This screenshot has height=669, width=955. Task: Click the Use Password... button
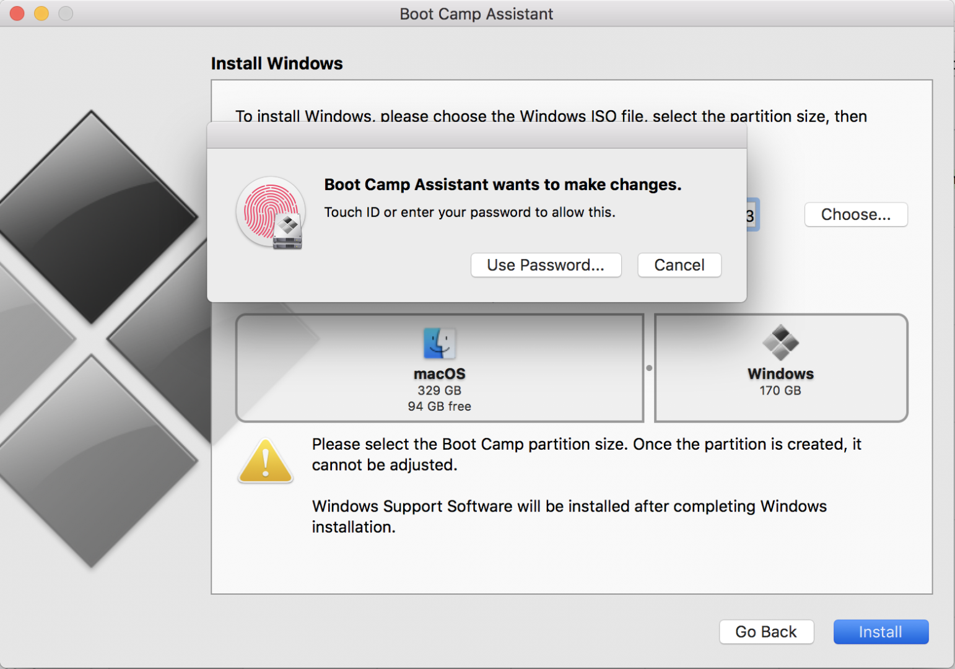(x=546, y=265)
